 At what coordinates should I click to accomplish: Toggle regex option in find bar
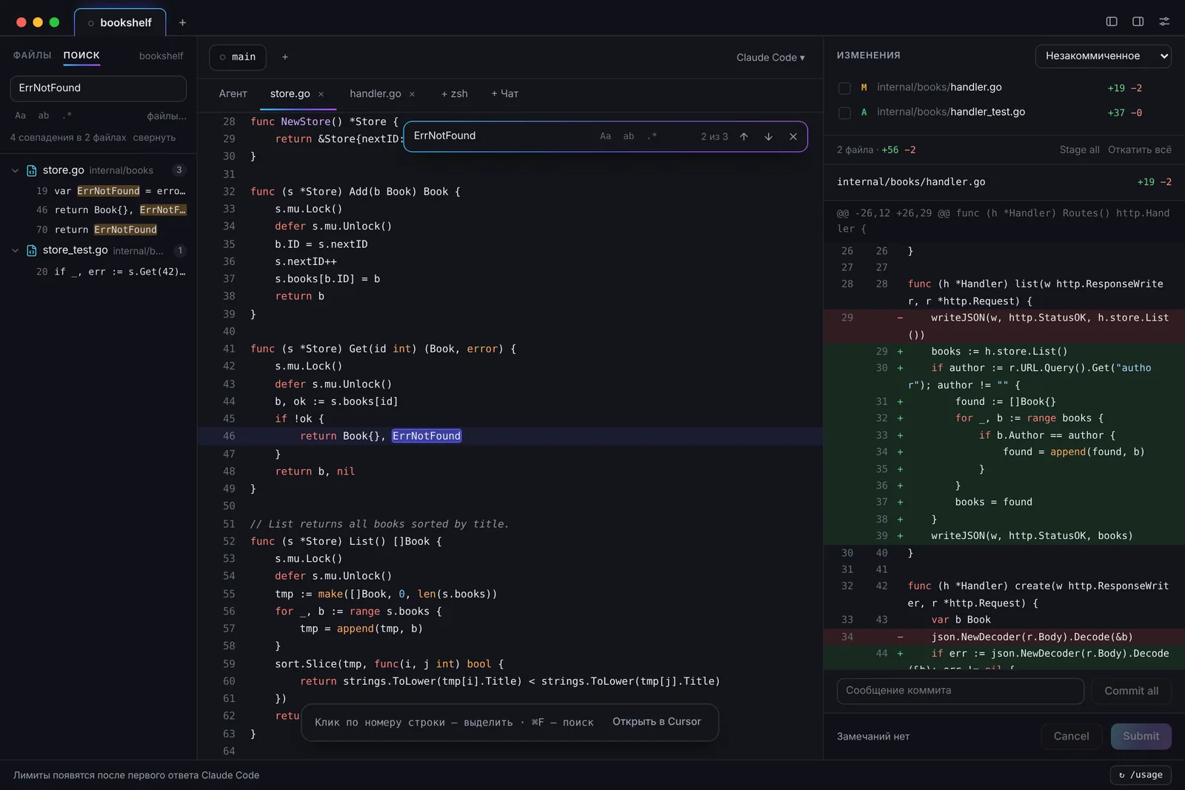click(652, 136)
